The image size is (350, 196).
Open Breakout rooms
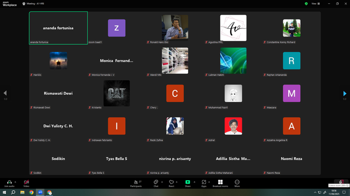(220, 183)
